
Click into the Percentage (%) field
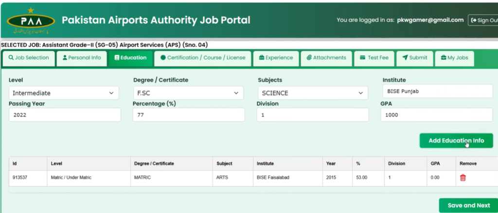[188, 115]
